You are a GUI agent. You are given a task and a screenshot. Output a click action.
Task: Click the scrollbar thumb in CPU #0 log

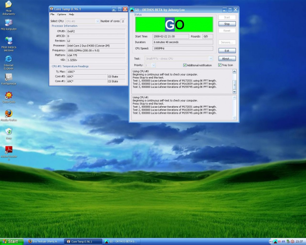(234, 84)
